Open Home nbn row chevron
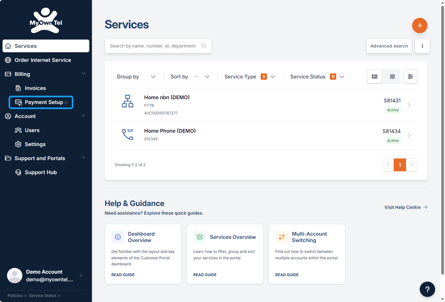Viewport: 445px width, 302px height. [x=409, y=105]
